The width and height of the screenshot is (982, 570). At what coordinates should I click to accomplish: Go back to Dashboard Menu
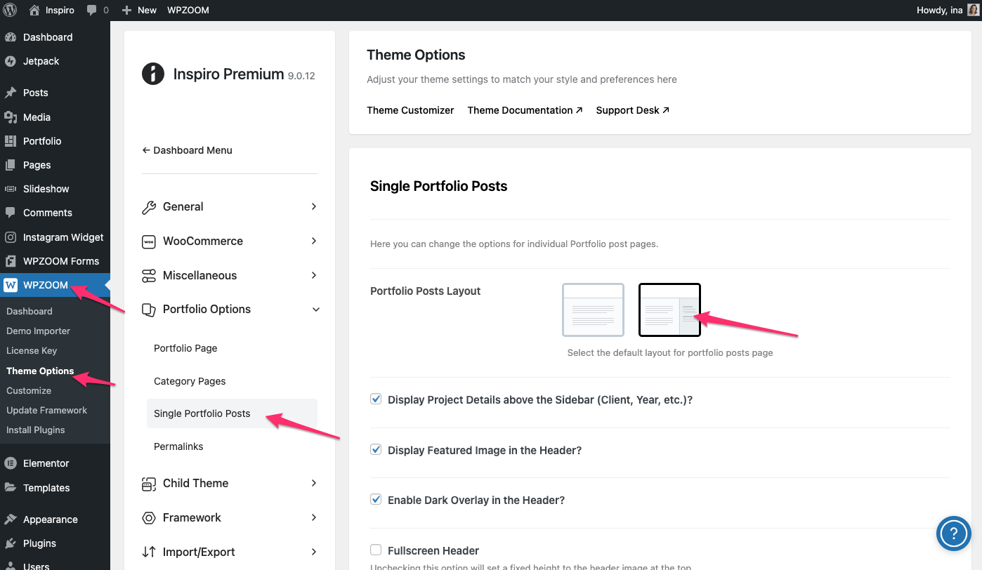click(187, 150)
